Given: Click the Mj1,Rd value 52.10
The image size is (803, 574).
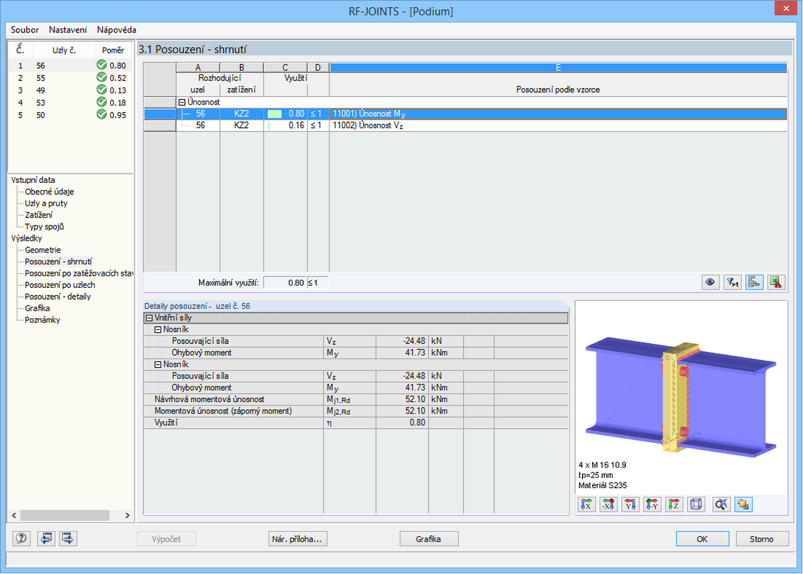Looking at the screenshot, I should (402, 400).
